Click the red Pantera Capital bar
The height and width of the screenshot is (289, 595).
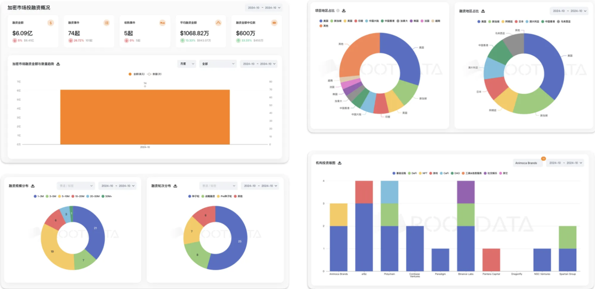pyautogui.click(x=491, y=260)
